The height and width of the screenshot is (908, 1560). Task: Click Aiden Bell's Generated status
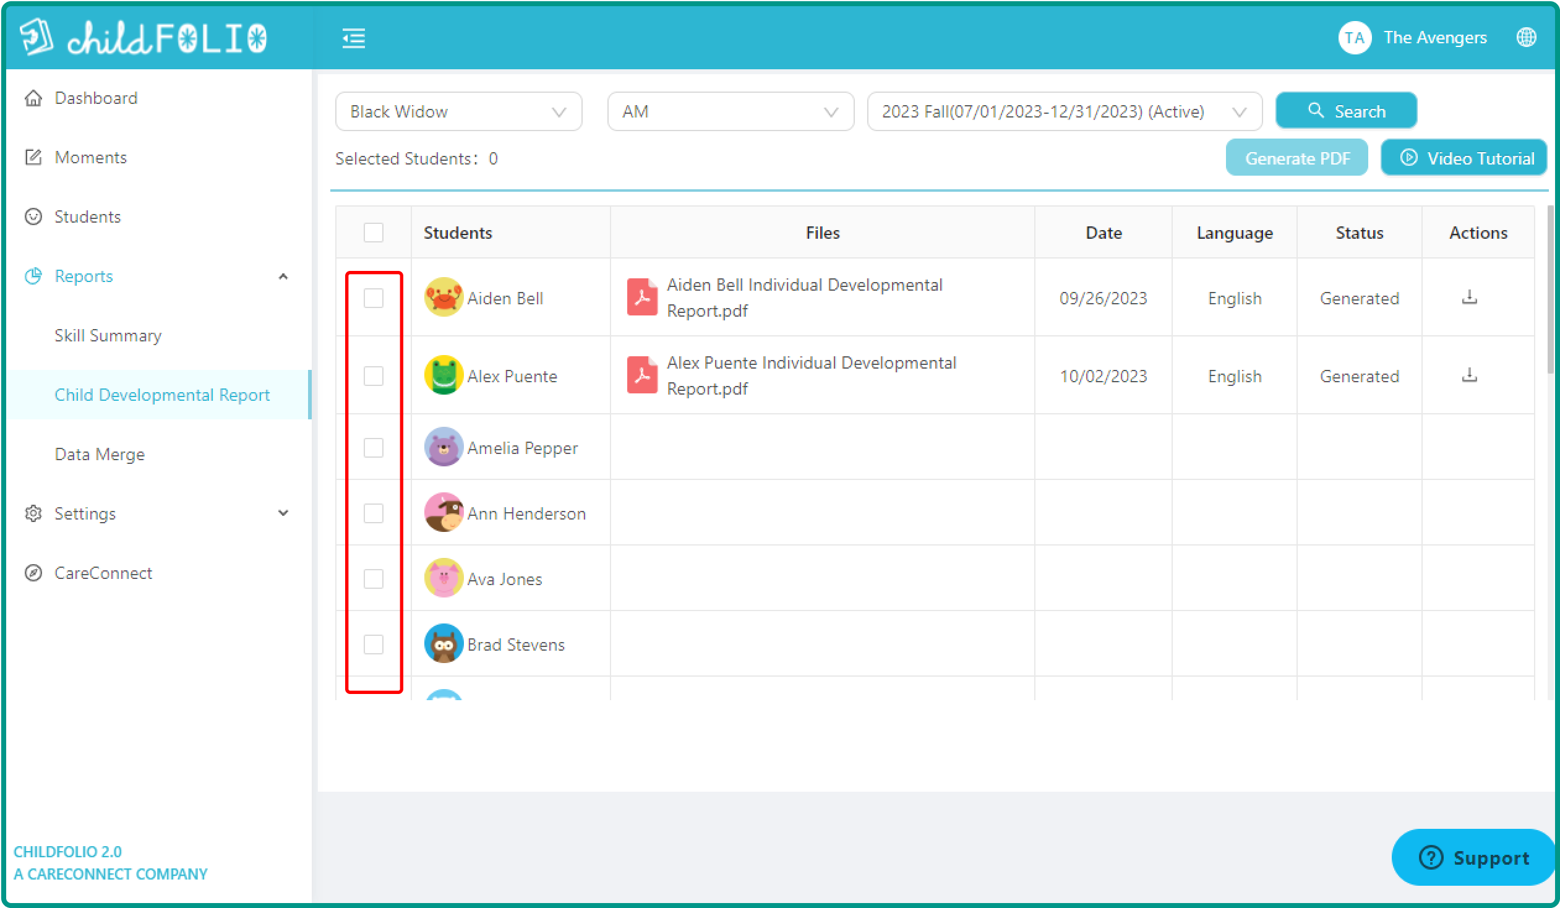coord(1360,298)
